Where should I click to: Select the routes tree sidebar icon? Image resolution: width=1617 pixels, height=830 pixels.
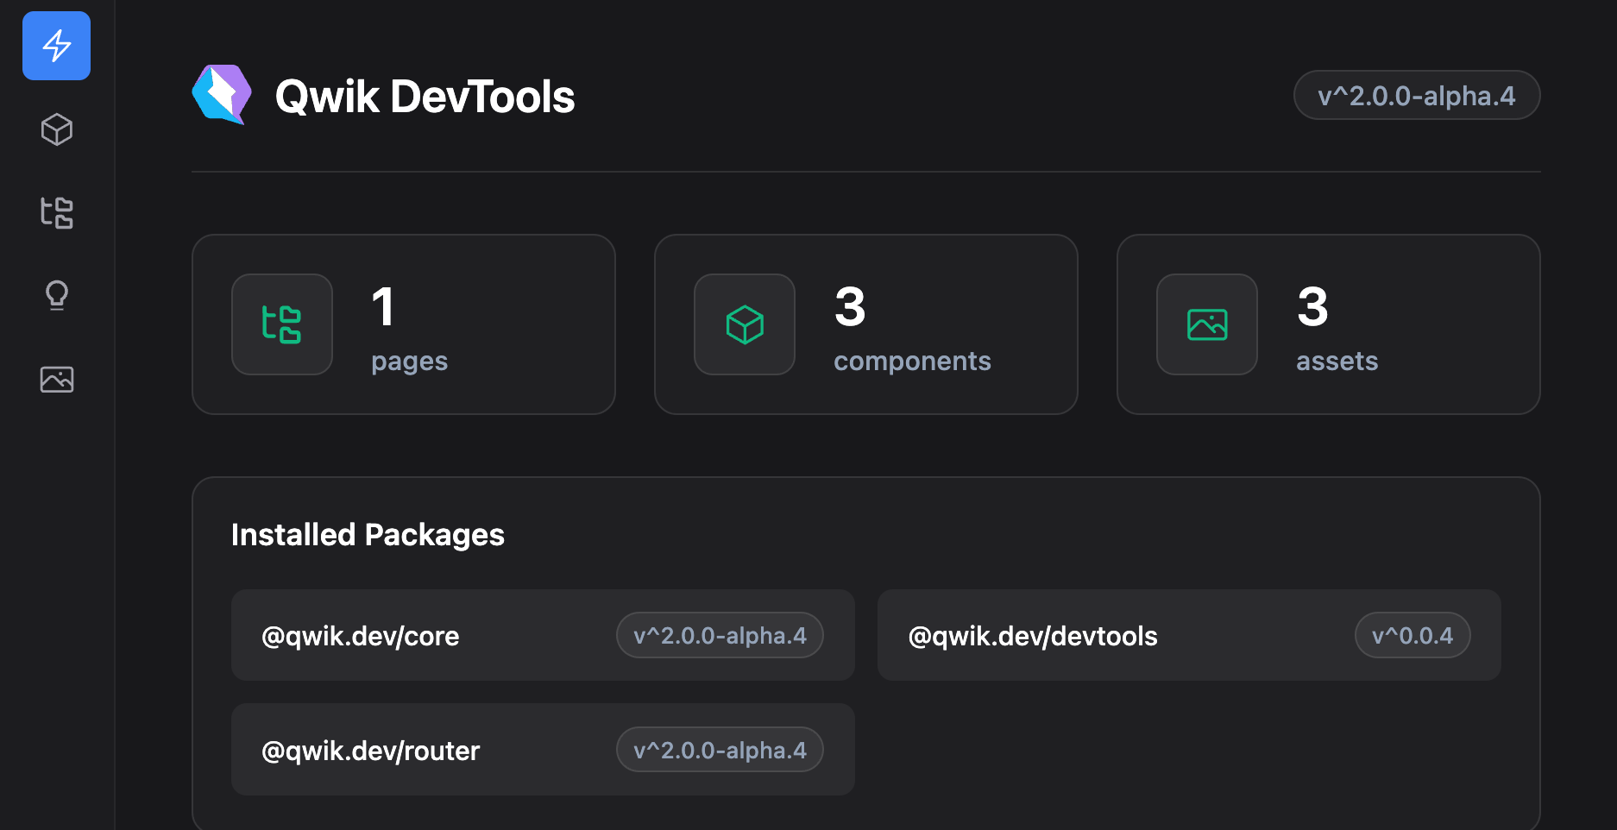coord(56,212)
